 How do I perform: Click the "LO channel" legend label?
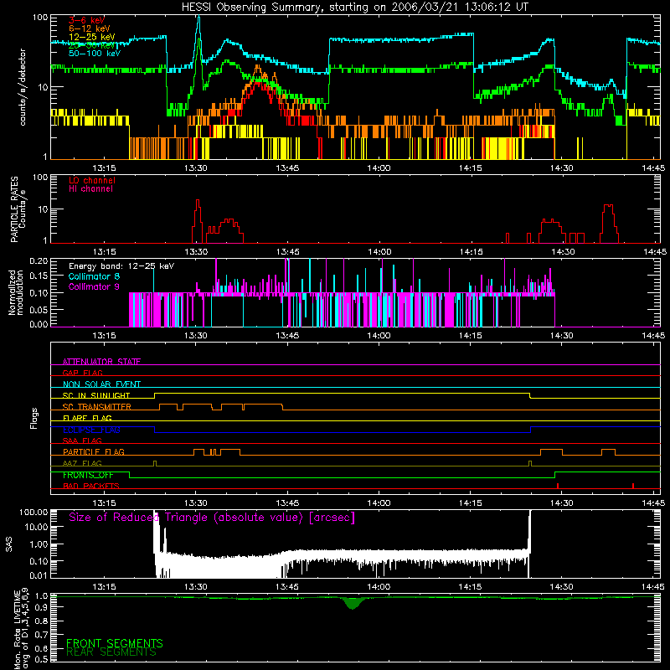click(x=92, y=180)
